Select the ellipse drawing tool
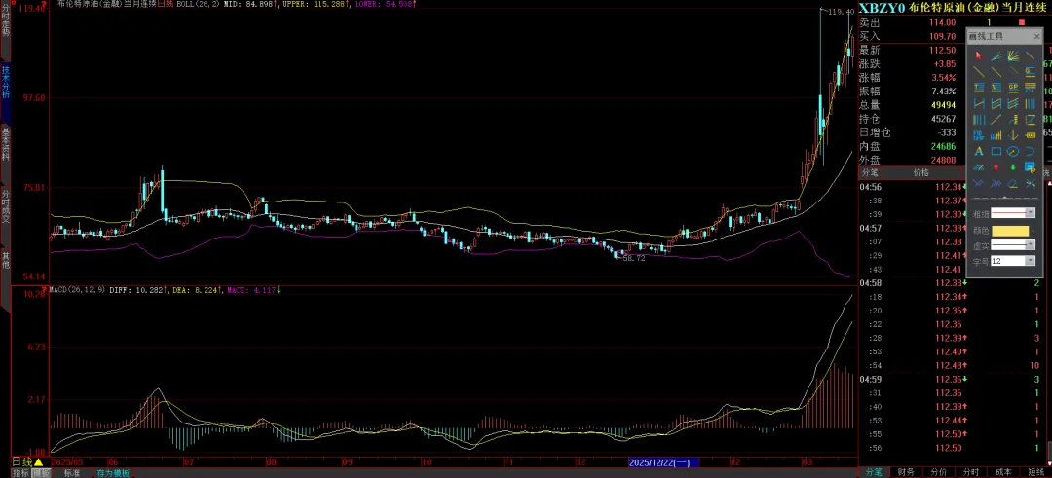 (1013, 152)
